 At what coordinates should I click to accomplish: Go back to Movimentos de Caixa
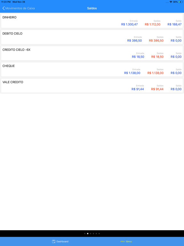(19, 8)
